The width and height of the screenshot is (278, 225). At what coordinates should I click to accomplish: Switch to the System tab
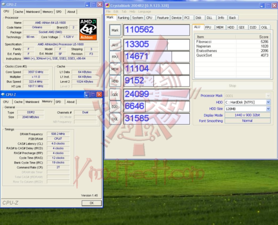click(138, 18)
